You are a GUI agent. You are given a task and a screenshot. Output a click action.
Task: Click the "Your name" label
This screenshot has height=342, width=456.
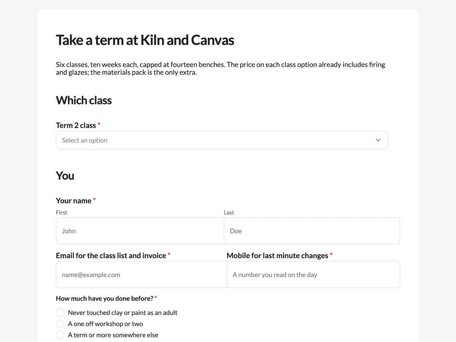74,201
